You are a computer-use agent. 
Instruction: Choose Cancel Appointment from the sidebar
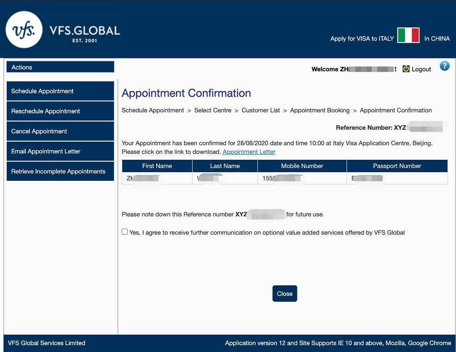(x=60, y=131)
